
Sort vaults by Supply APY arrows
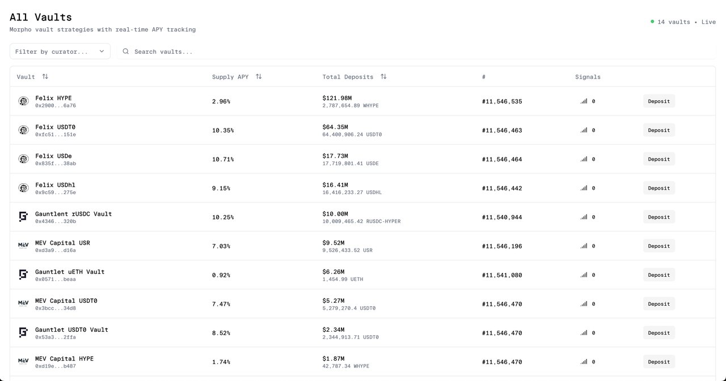coord(259,76)
